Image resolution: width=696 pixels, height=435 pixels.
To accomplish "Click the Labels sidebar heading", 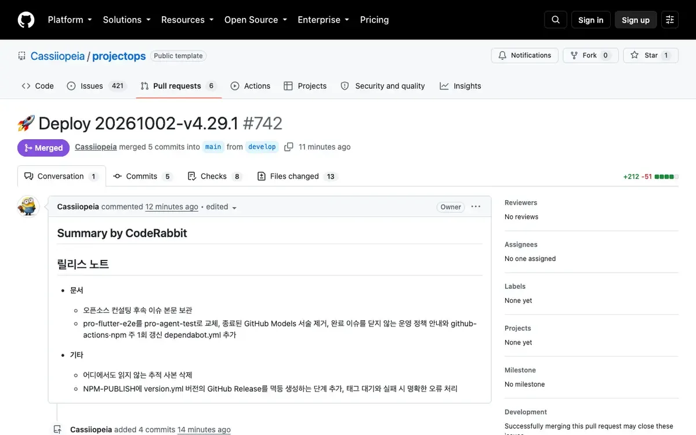I will (x=515, y=287).
